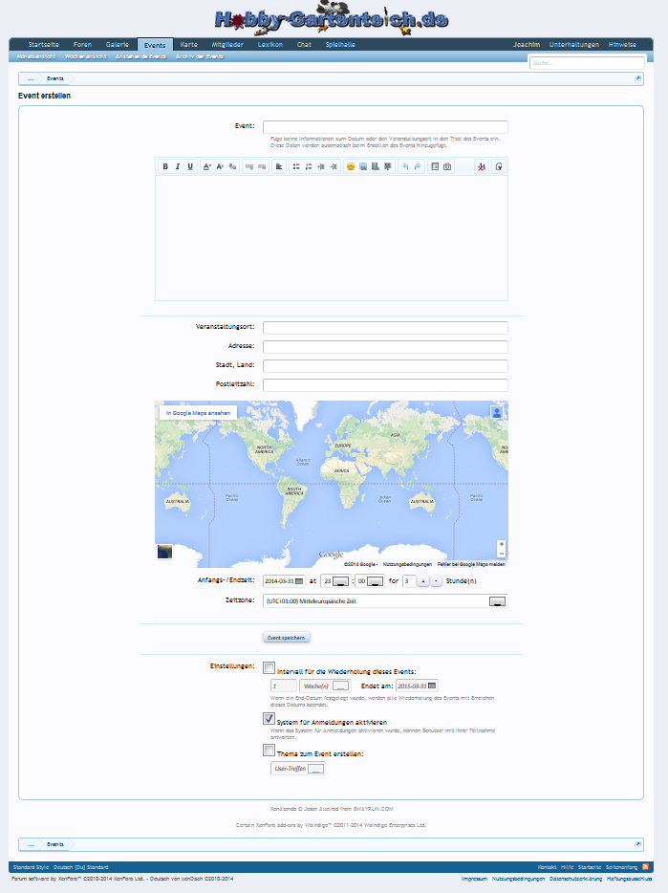
Task: Increase duration hours with plus button
Action: (423, 581)
